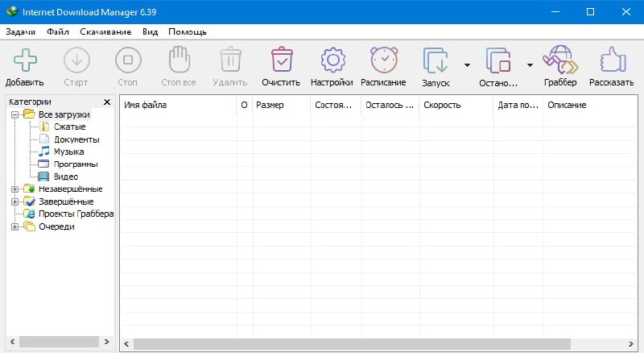
Task: Select the Видео category label
Action: click(x=66, y=176)
